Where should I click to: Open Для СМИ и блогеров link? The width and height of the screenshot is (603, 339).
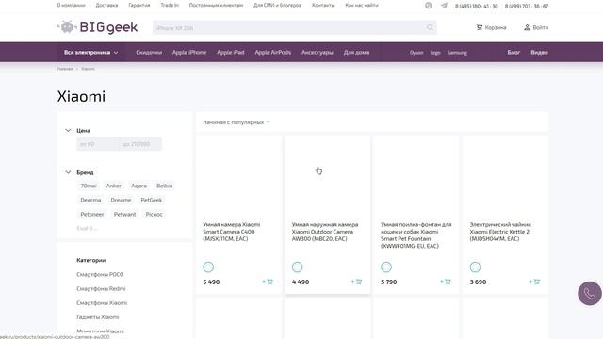(277, 6)
